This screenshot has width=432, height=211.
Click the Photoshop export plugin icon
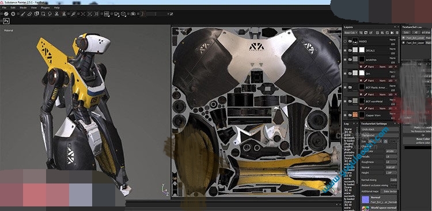tap(6, 21)
